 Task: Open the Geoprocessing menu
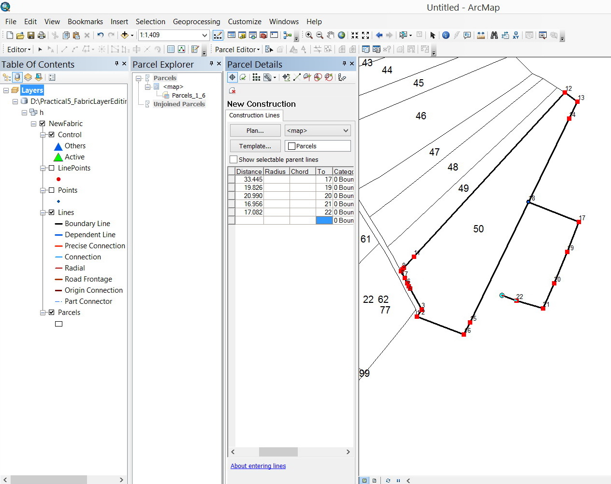196,22
